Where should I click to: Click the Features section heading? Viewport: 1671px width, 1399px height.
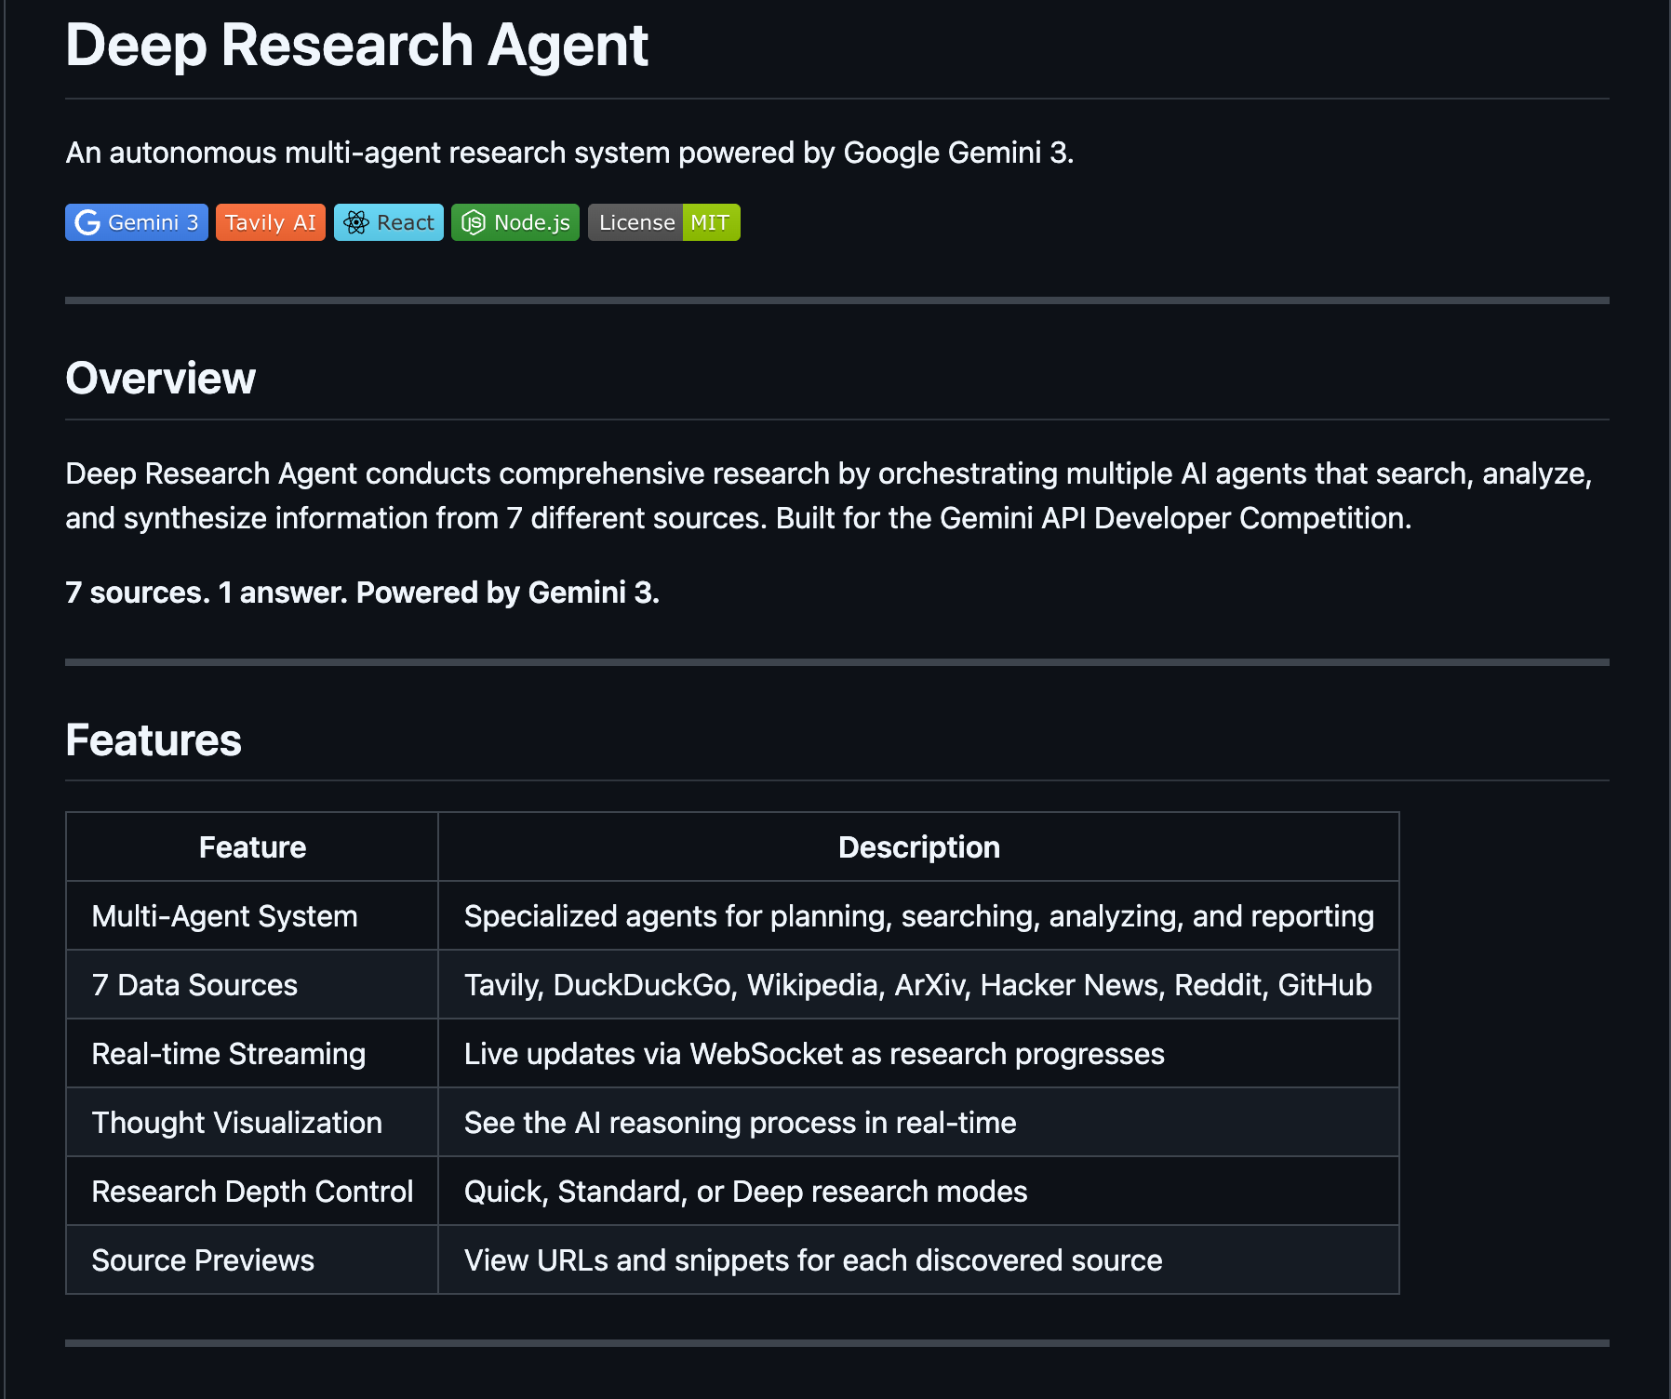tap(154, 740)
